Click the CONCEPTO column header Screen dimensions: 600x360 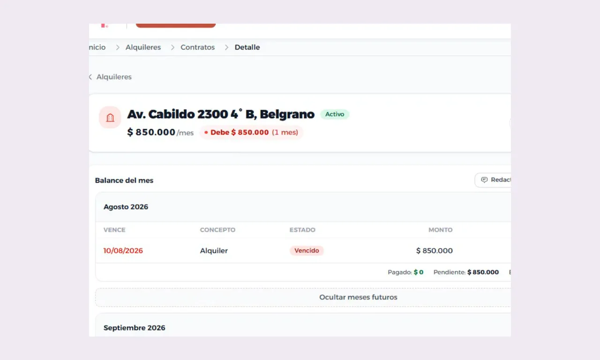(217, 230)
